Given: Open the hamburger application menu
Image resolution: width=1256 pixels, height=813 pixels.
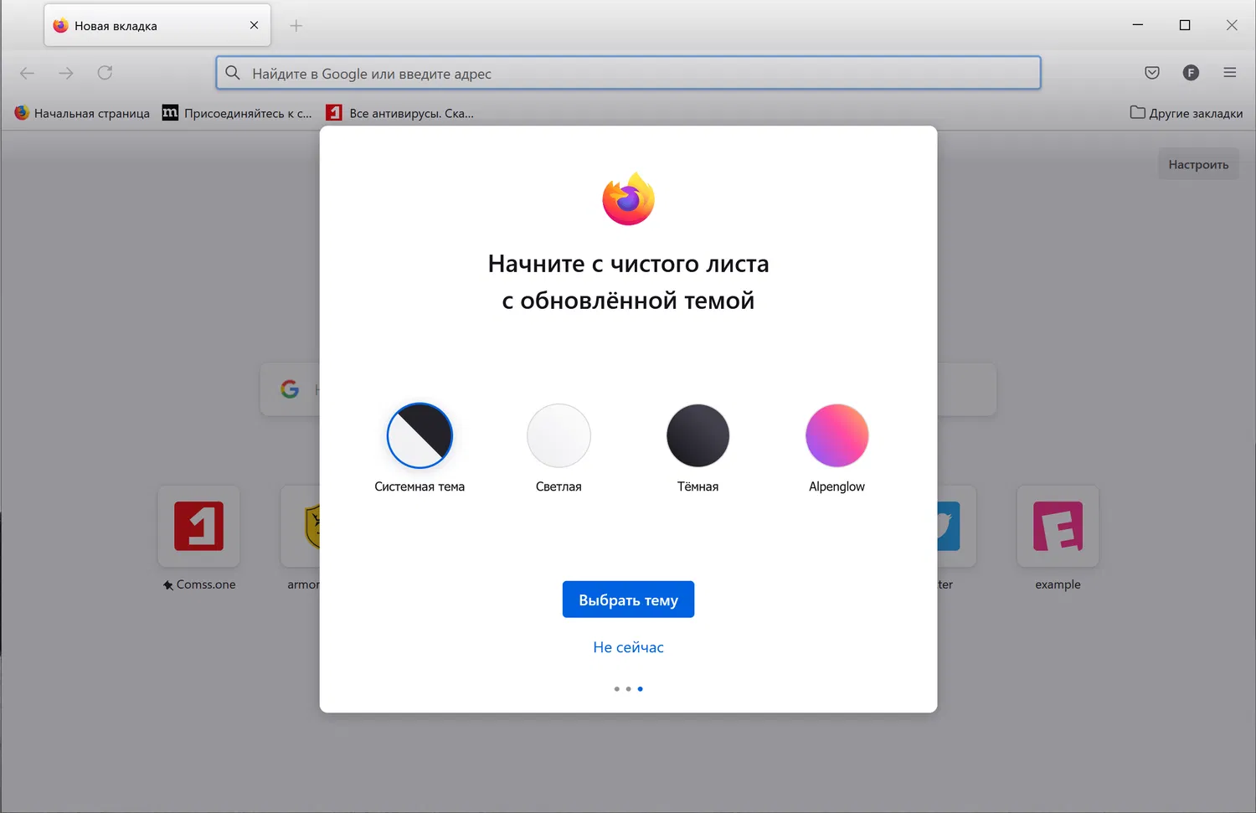Looking at the screenshot, I should (x=1230, y=73).
